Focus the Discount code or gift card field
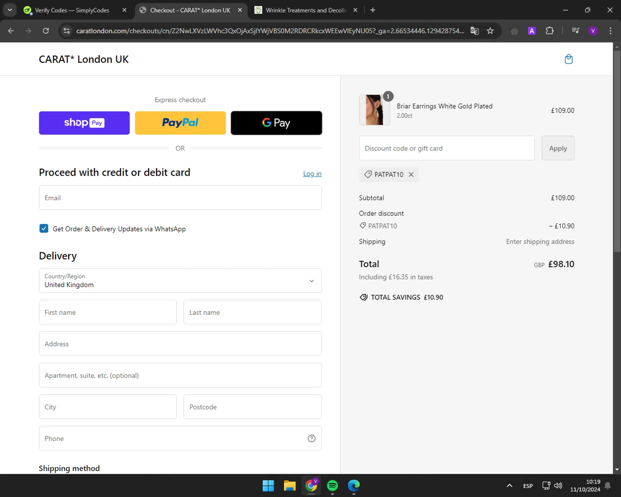This screenshot has height=497, width=621. point(447,148)
